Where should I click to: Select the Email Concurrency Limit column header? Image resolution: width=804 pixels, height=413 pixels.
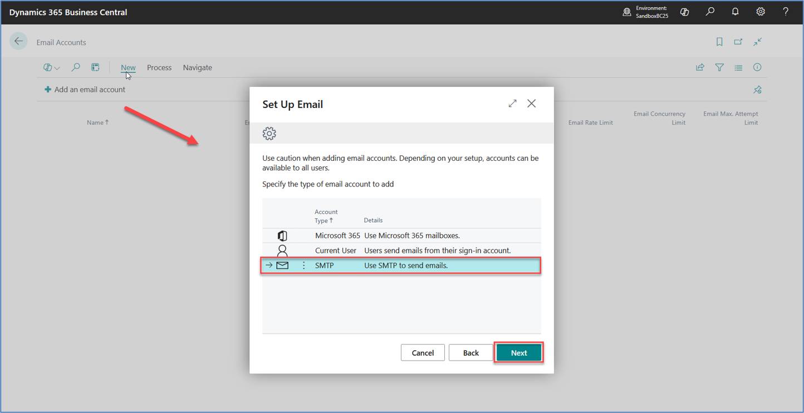(x=659, y=118)
